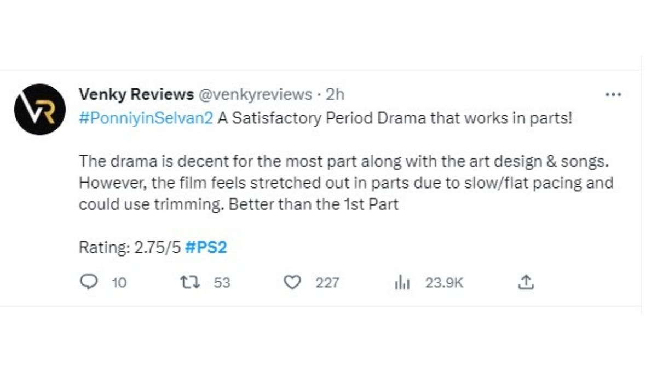Image resolution: width=657 pixels, height=370 pixels.
Task: Open the three-dot more options menu
Action: [x=613, y=95]
